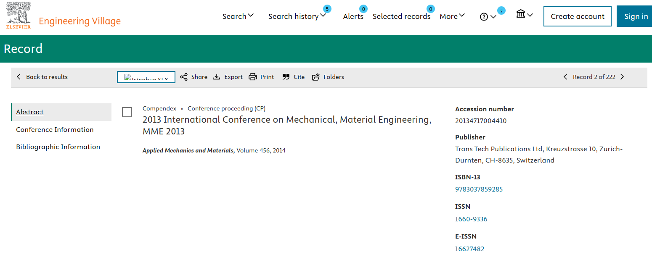Viewport: 652px width, 260px height.
Task: Click the Compendex database label
Action: coord(159,108)
